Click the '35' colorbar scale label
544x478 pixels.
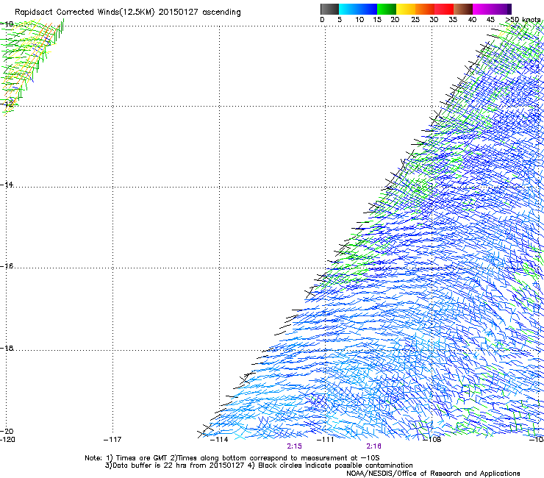click(x=453, y=20)
